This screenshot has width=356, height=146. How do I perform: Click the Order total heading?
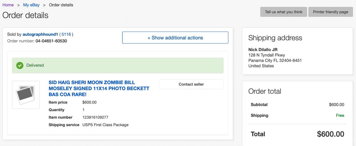coord(265,91)
